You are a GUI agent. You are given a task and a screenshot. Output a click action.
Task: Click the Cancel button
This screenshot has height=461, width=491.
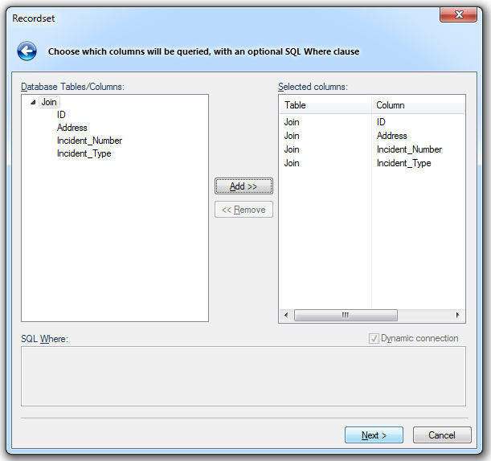coord(442,435)
